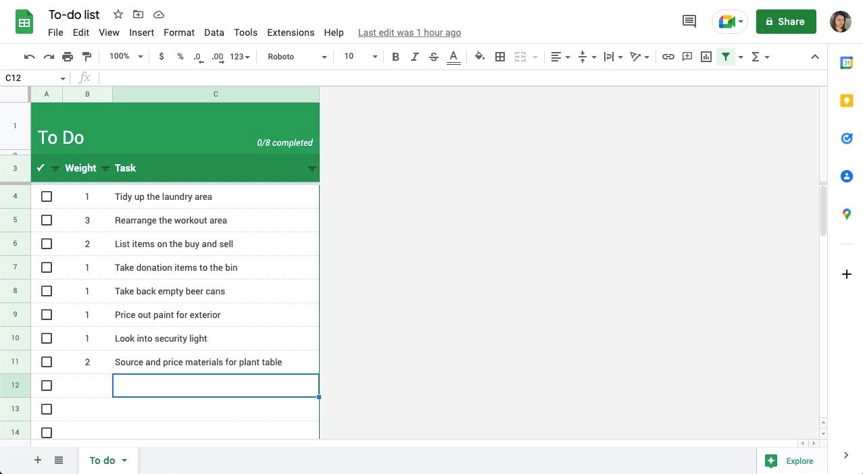Insert link icon in toolbar
This screenshot has width=863, height=474.
click(x=668, y=57)
